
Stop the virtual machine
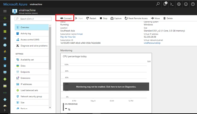pyautogui.click(x=104, y=18)
